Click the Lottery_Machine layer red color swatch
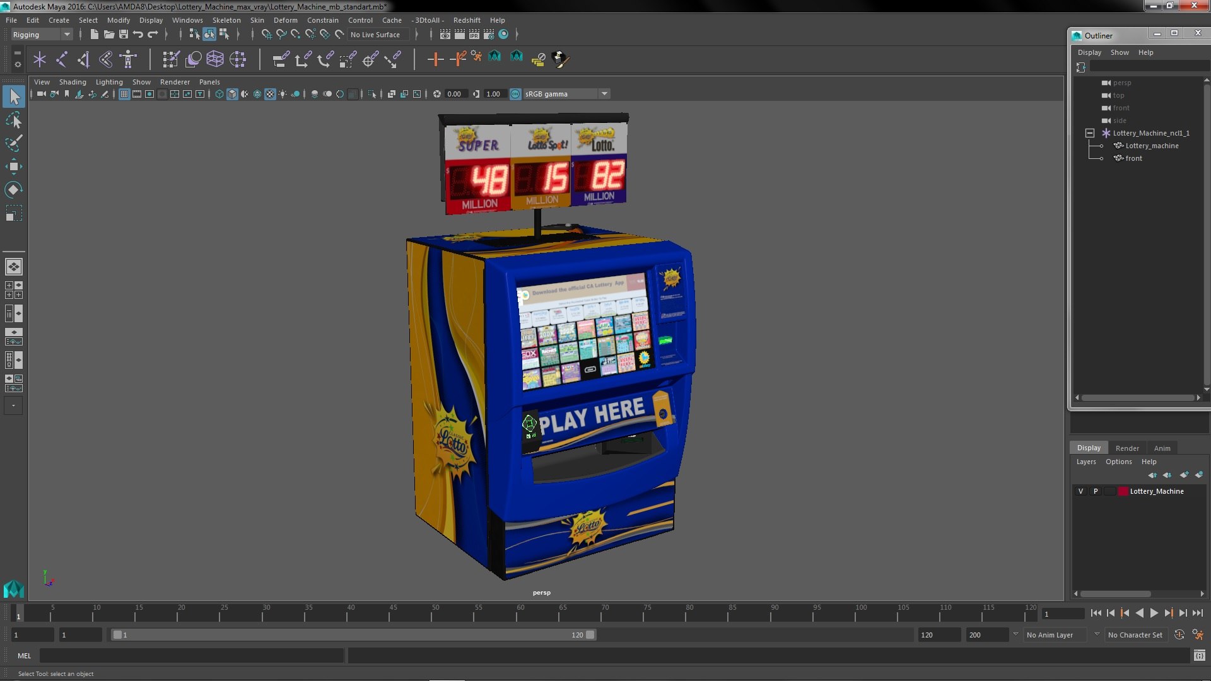1211x681 pixels. pyautogui.click(x=1123, y=491)
